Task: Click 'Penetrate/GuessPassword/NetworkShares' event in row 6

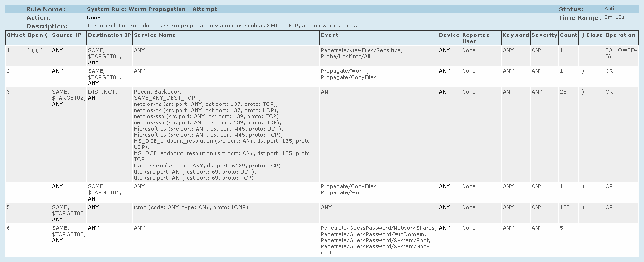Action: (x=378, y=228)
